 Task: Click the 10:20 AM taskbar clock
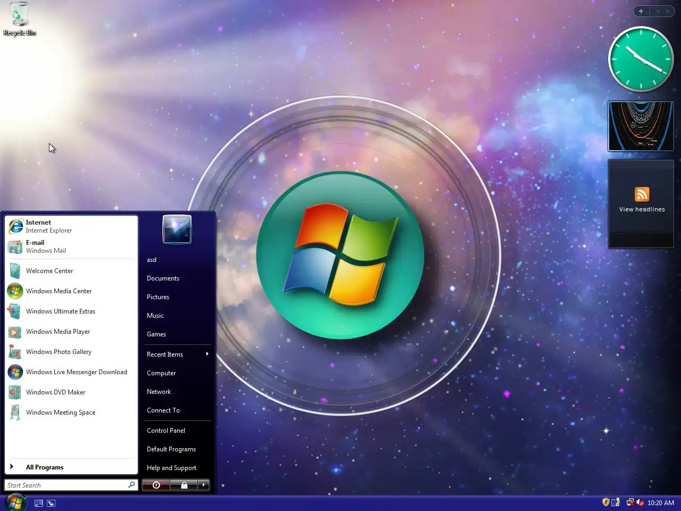[x=661, y=502]
